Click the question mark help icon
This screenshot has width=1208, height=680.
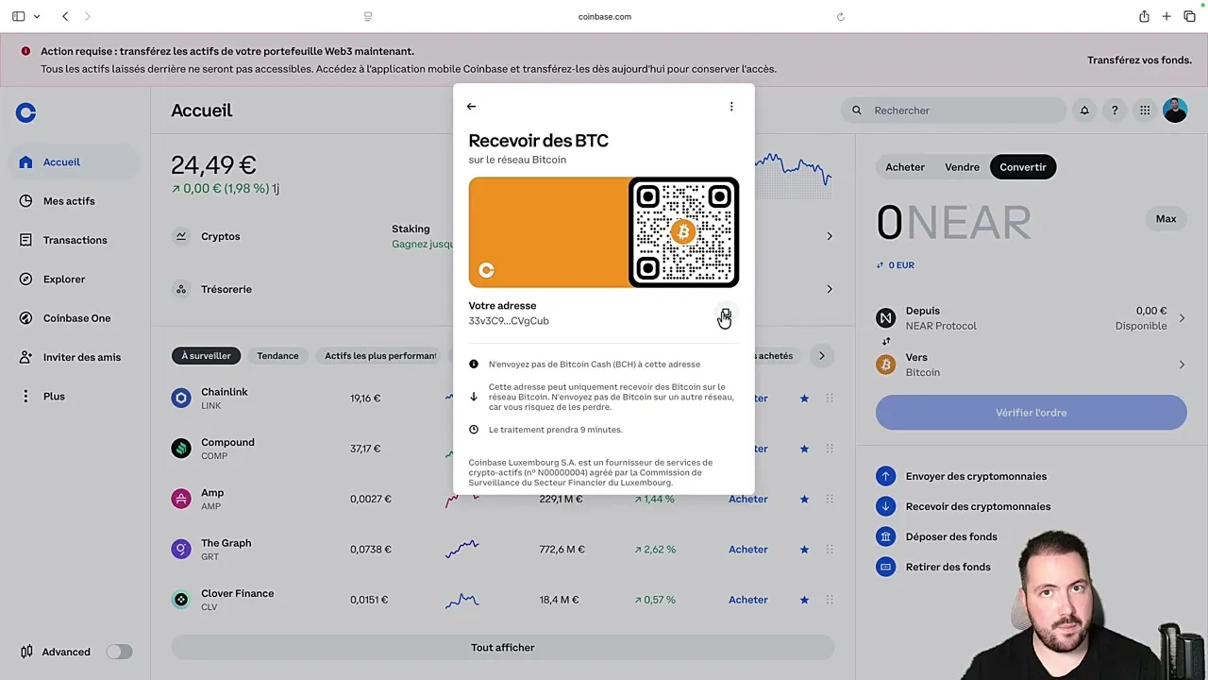click(x=1115, y=110)
